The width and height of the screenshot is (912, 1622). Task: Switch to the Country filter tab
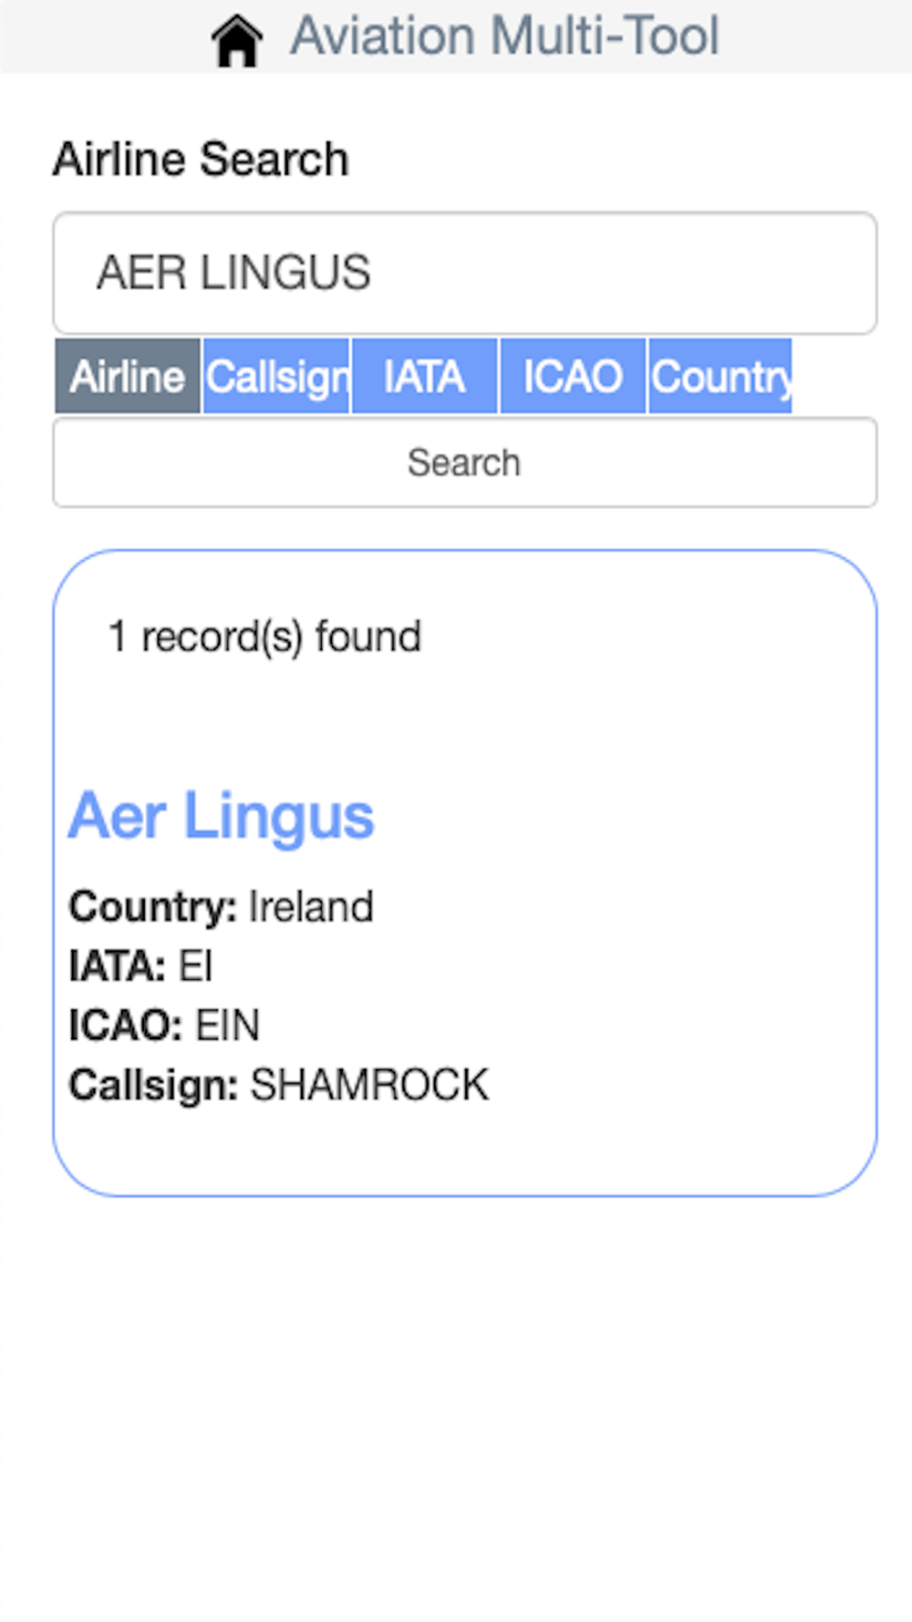[720, 377]
